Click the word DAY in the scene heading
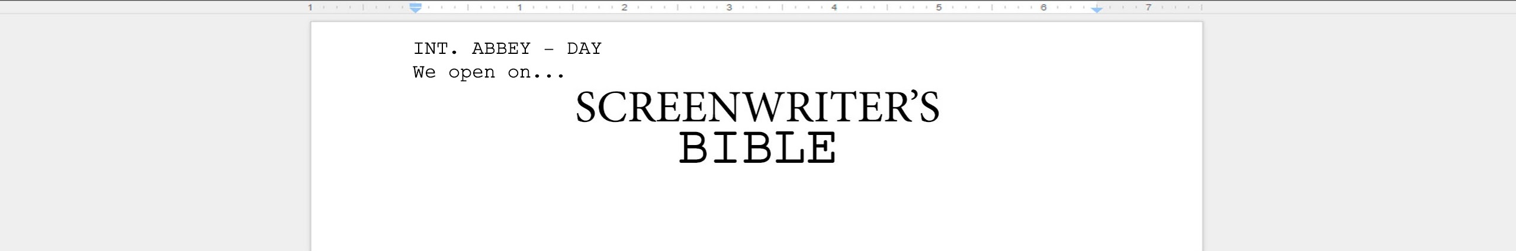The width and height of the screenshot is (1516, 251). (x=584, y=49)
